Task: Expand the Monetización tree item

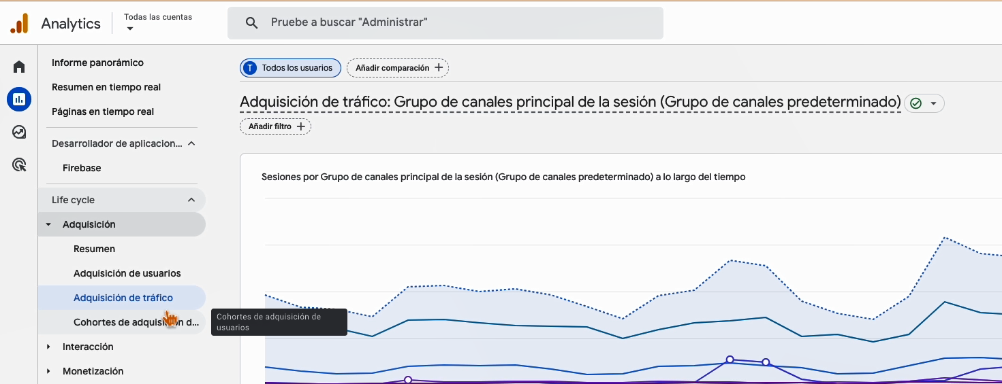Action: pos(48,371)
